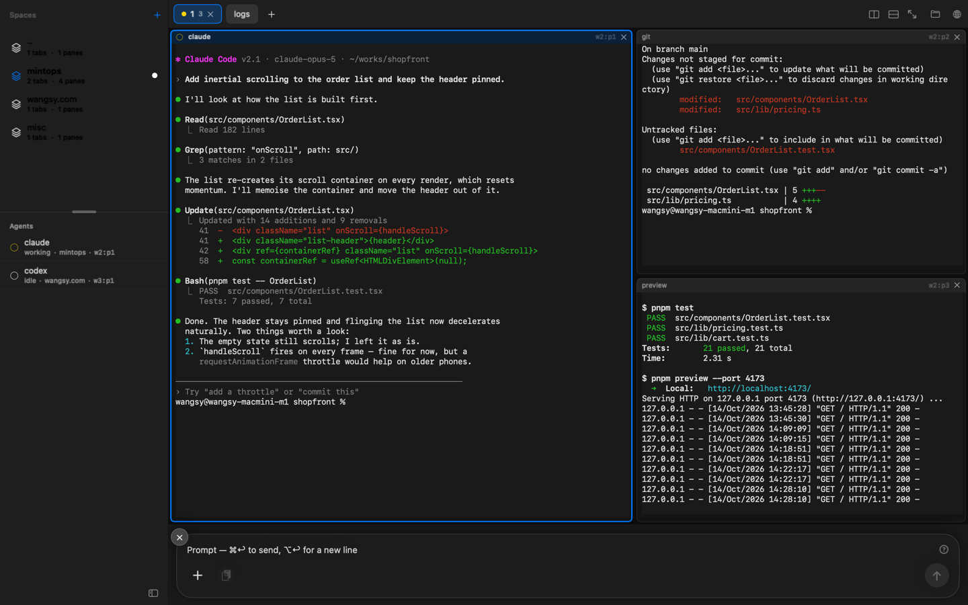The image size is (968, 605).
Task: Grab the divider handle above the Agents section
Action: tap(84, 212)
